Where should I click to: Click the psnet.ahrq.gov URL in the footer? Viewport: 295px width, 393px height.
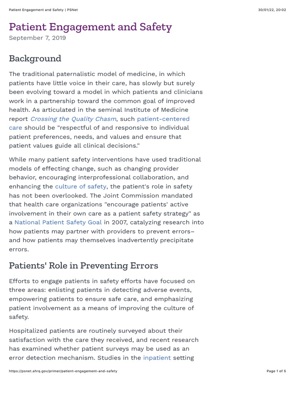63,371
